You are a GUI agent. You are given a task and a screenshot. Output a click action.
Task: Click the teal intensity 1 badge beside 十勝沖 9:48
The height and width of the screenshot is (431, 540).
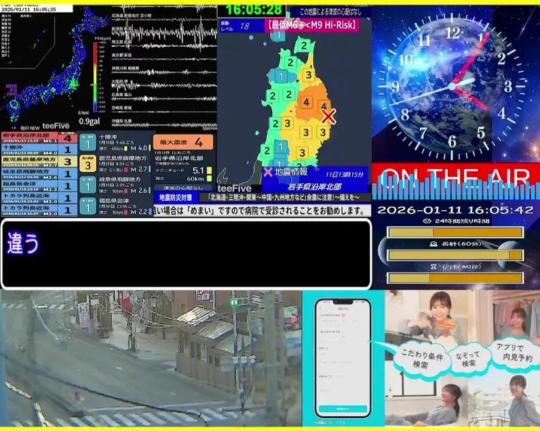tap(88, 142)
